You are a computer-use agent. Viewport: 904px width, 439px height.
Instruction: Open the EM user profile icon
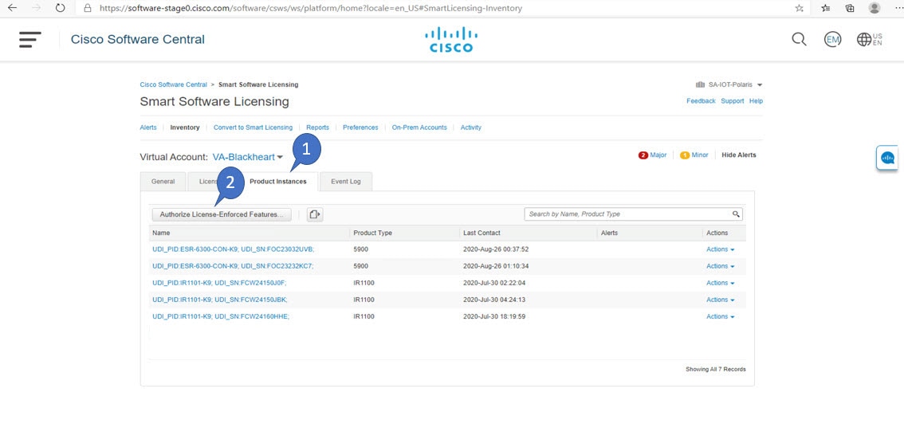pyautogui.click(x=832, y=39)
